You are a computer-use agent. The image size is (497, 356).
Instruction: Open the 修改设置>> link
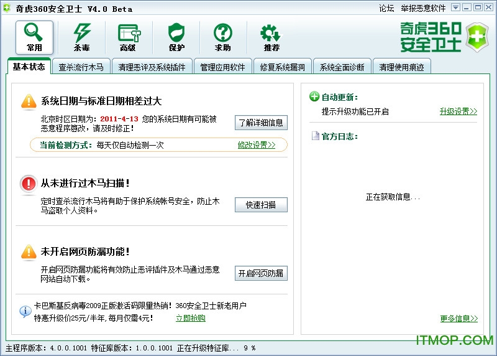pos(256,145)
